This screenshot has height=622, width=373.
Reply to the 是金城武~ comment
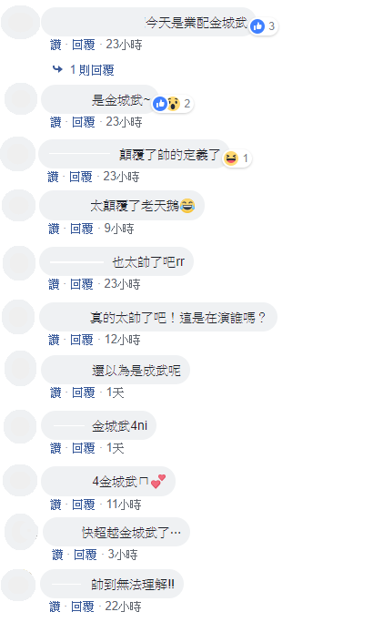(83, 122)
